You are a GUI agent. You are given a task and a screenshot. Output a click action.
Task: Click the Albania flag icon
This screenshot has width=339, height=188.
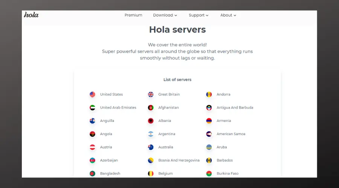pos(151,121)
